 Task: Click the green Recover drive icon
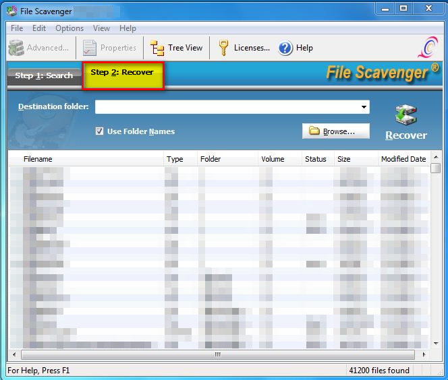[x=406, y=115]
